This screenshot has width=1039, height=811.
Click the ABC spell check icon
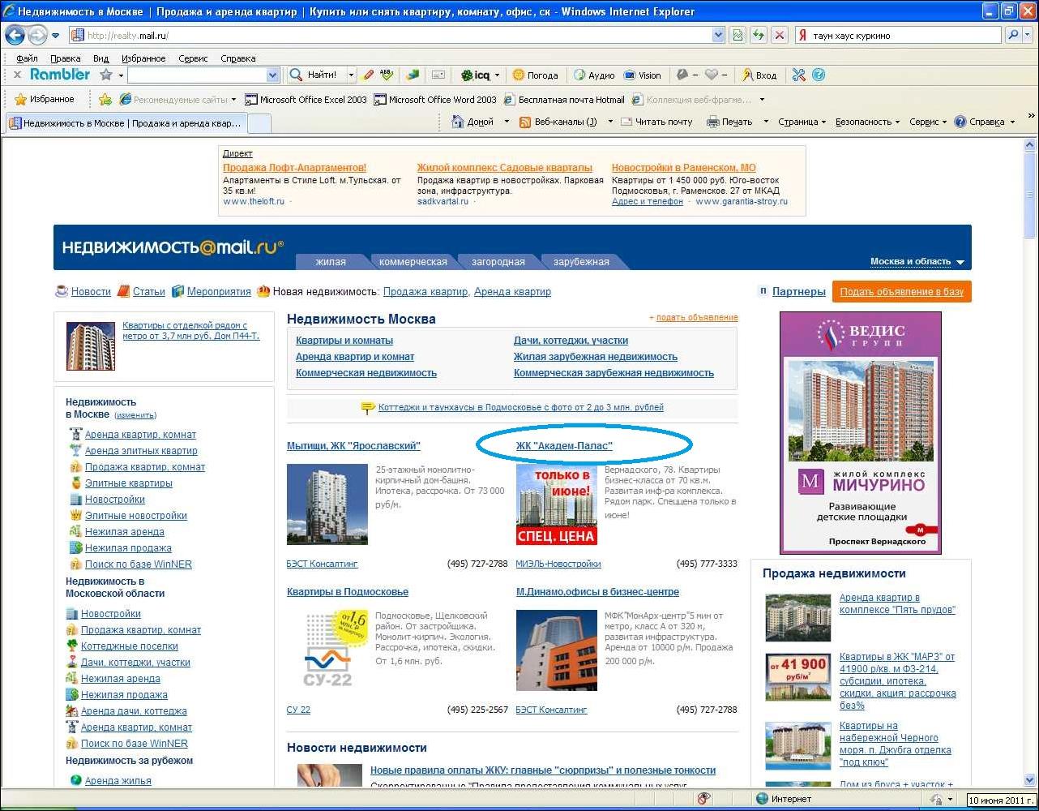(x=387, y=75)
